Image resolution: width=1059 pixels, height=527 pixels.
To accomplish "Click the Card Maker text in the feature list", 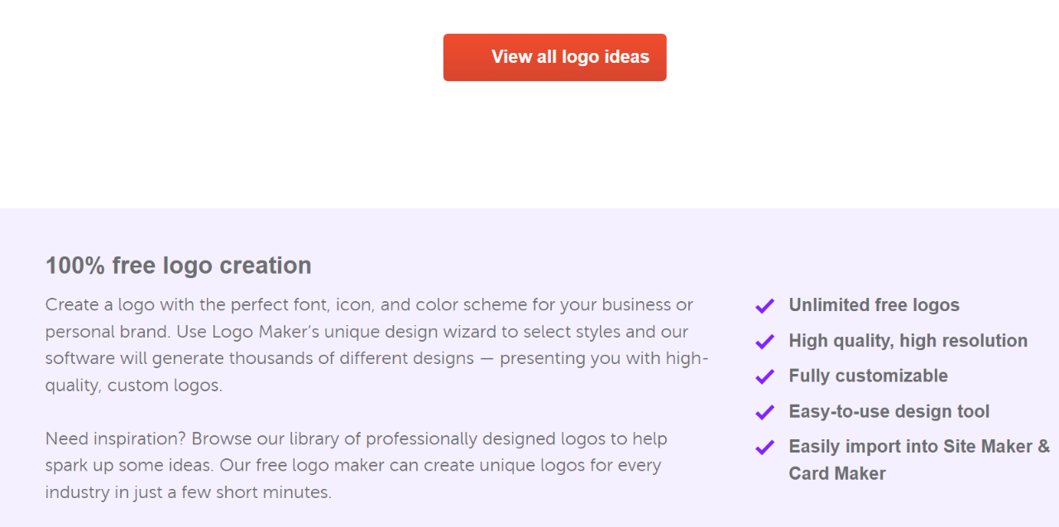I will tap(836, 474).
